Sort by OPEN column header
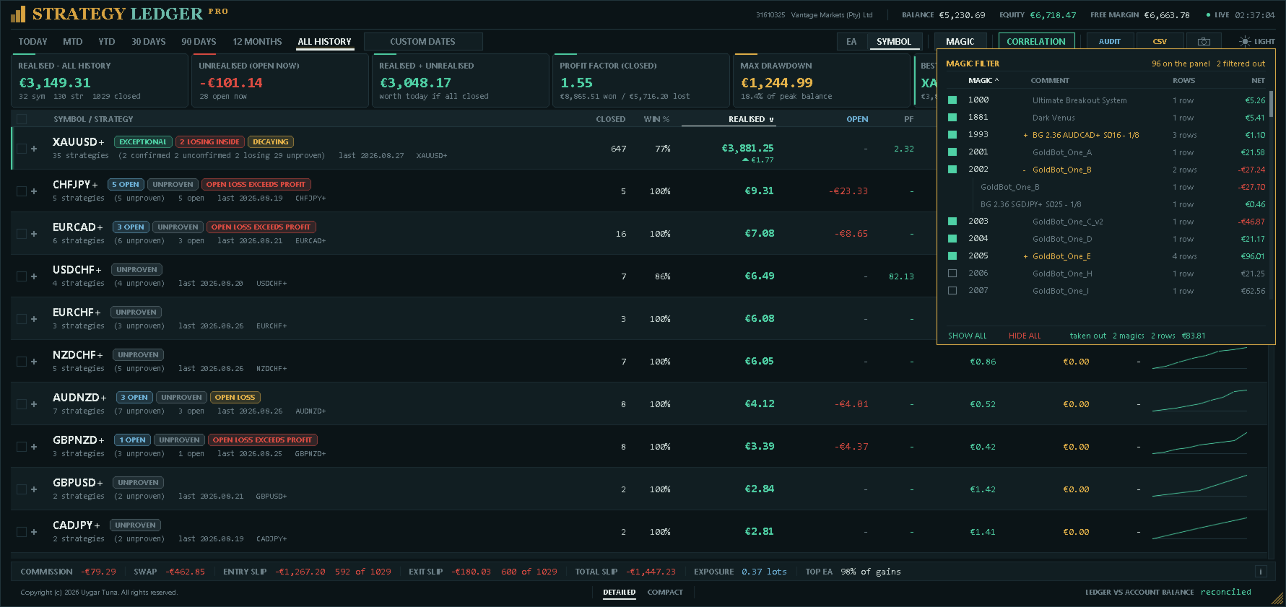This screenshot has height=607, width=1286. coord(857,119)
